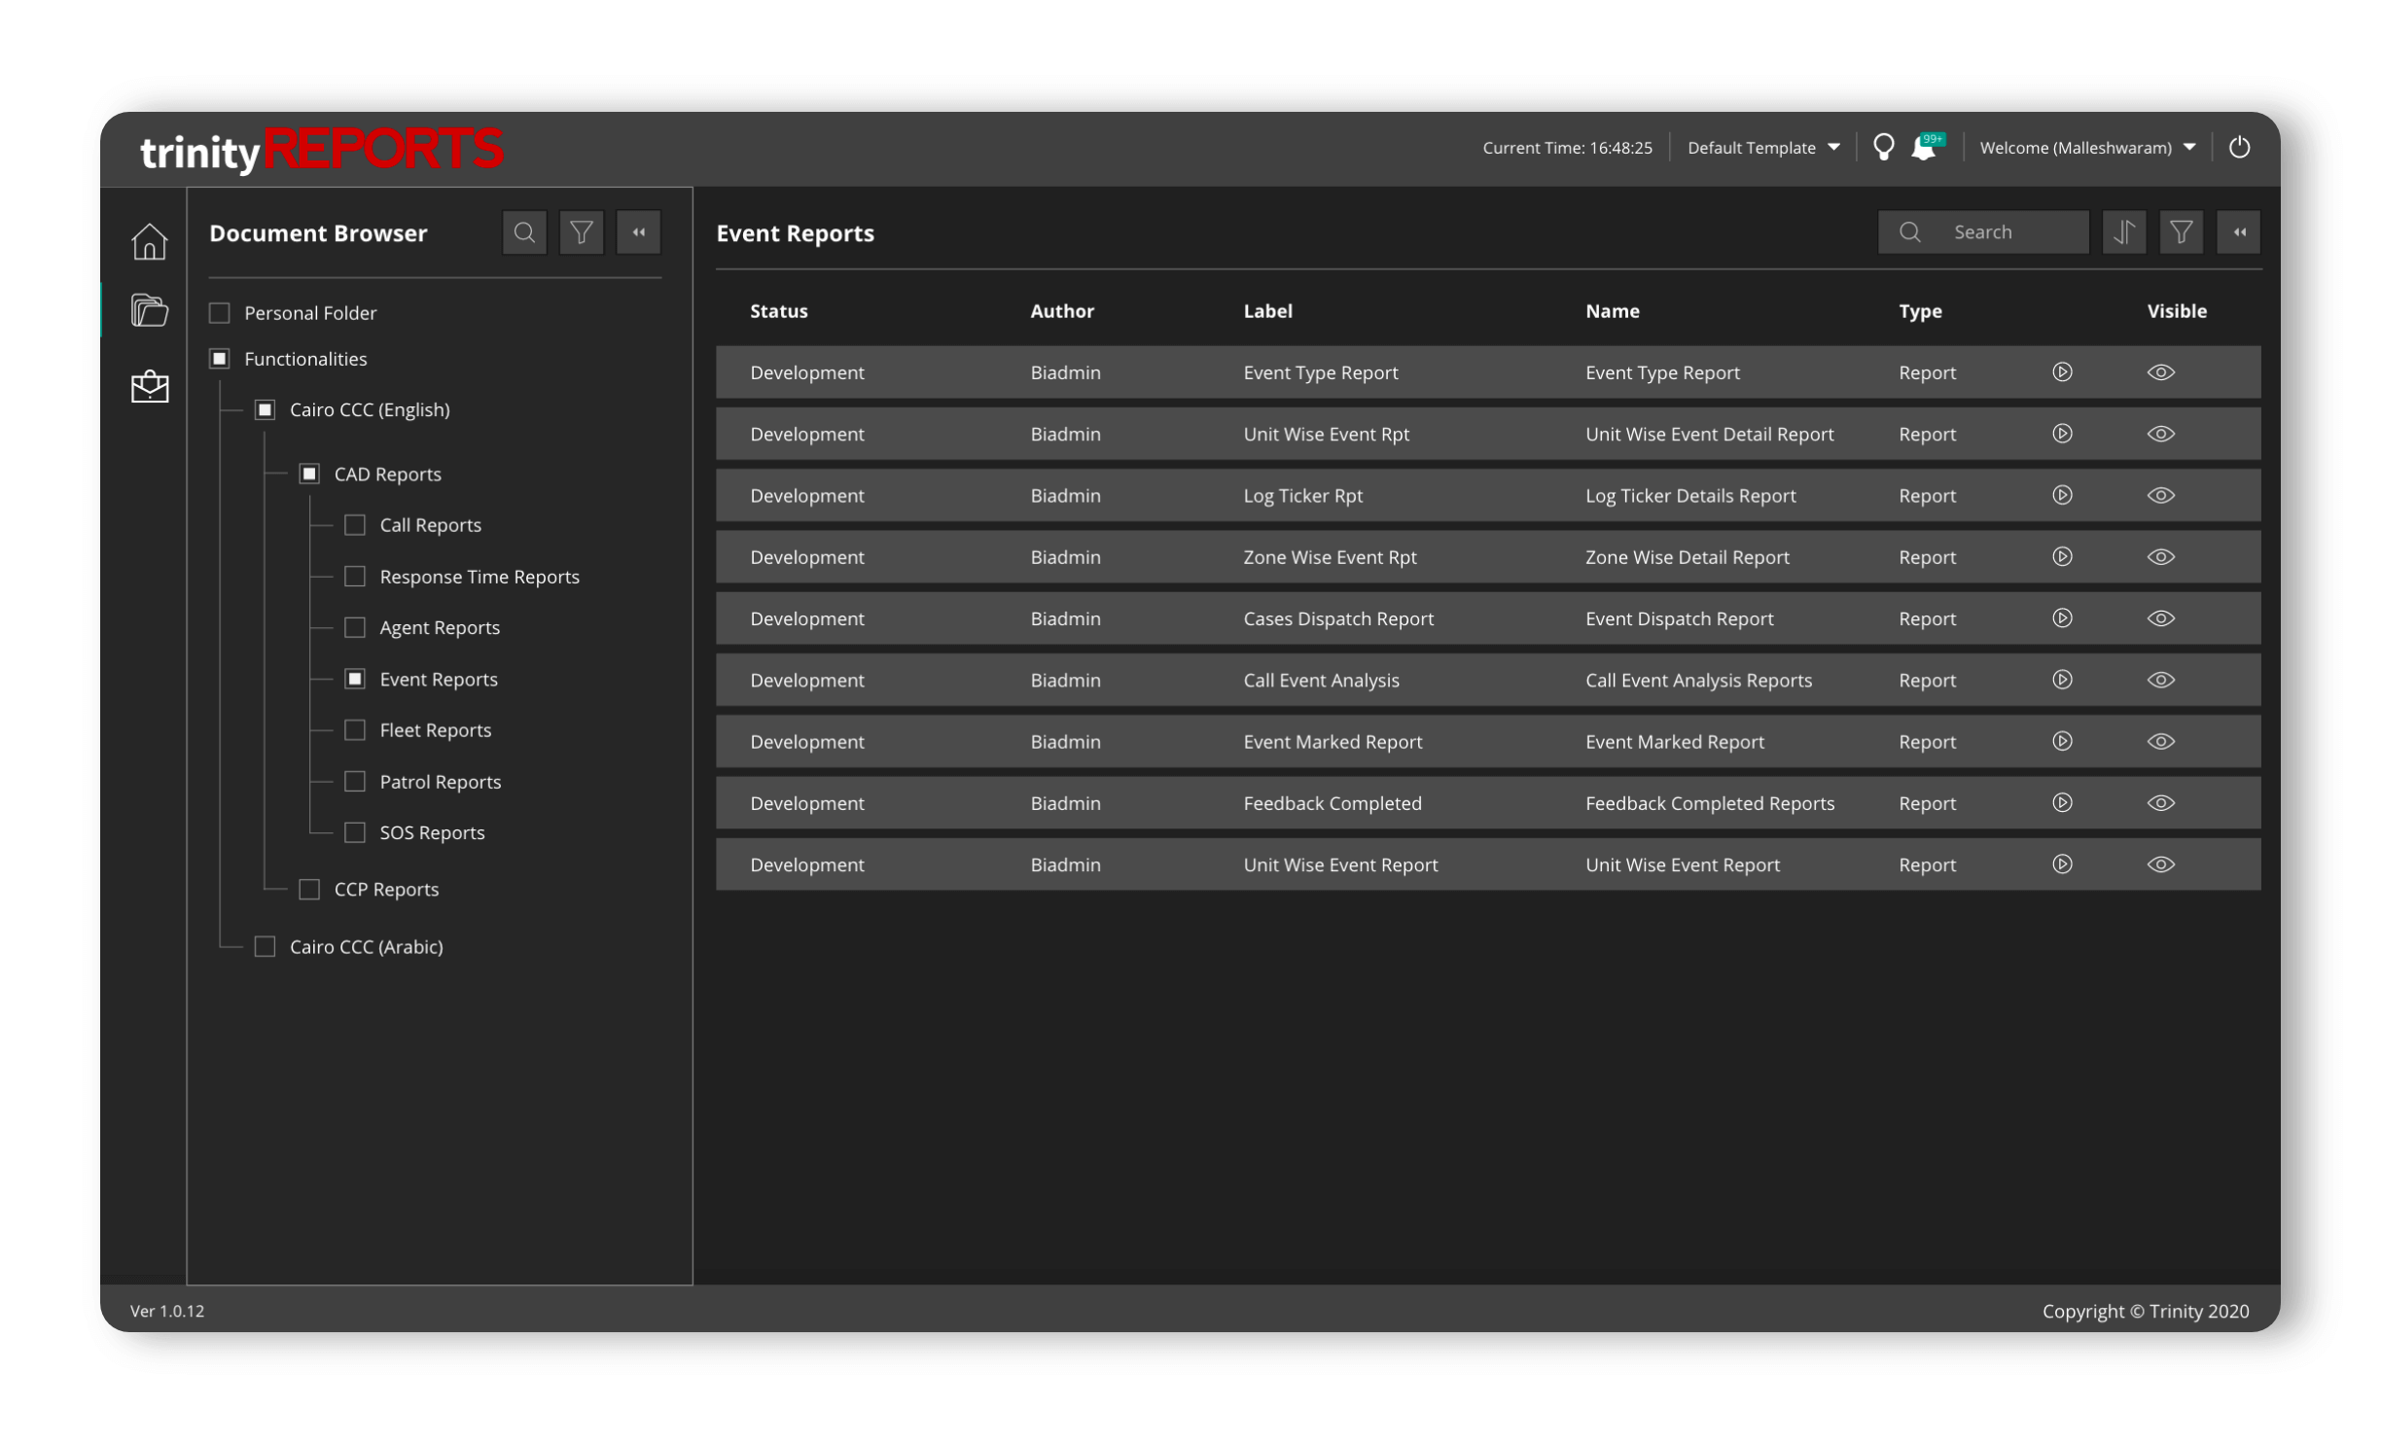Toggle visibility of bottom Unit Wise Event Report

(x=2161, y=864)
